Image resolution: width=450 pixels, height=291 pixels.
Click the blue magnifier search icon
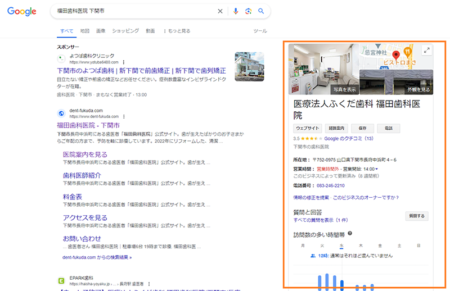pyautogui.click(x=261, y=11)
